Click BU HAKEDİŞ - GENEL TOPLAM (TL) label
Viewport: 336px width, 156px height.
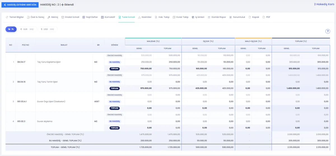tap(65, 141)
